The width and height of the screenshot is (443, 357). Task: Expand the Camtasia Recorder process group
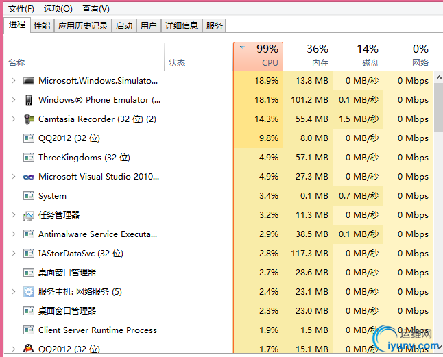click(x=13, y=119)
